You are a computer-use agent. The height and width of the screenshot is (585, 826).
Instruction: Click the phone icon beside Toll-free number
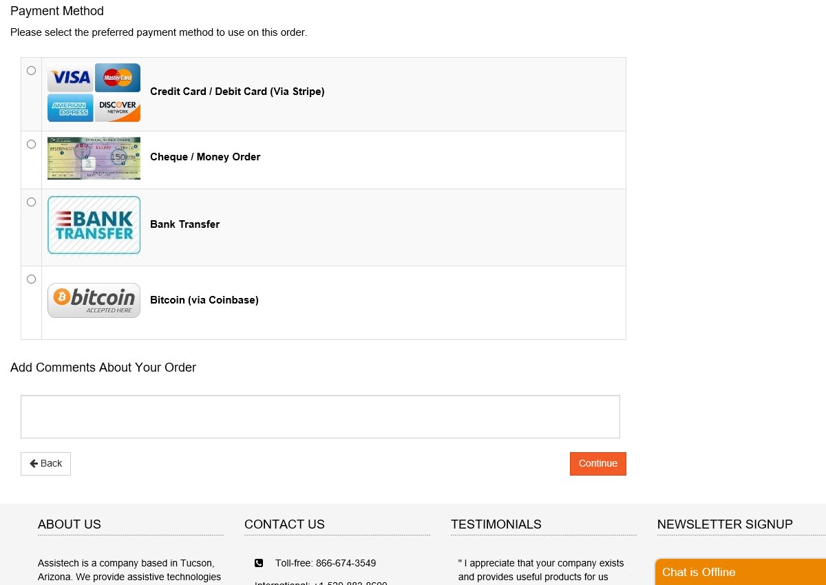coord(259,563)
